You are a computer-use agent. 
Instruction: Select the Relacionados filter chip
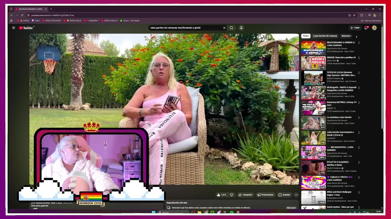point(347,36)
